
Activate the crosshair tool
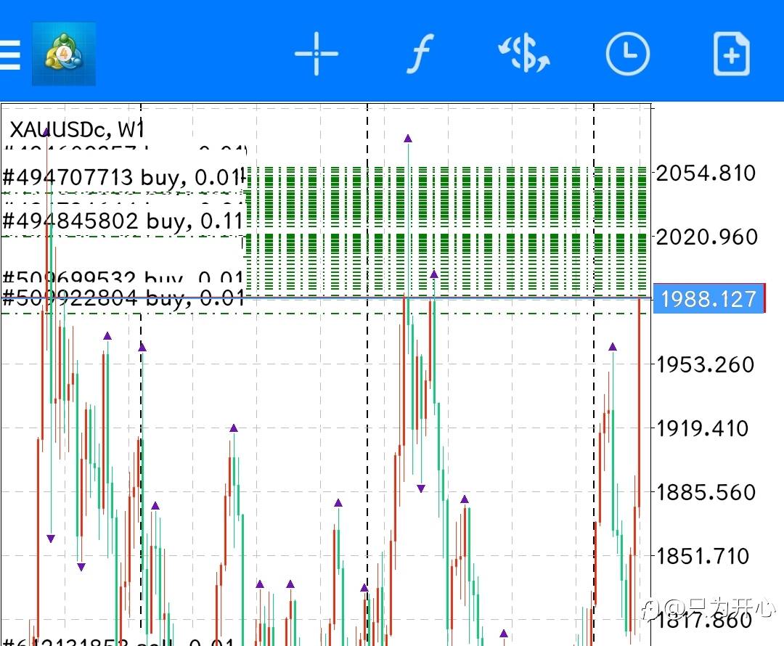[x=316, y=54]
